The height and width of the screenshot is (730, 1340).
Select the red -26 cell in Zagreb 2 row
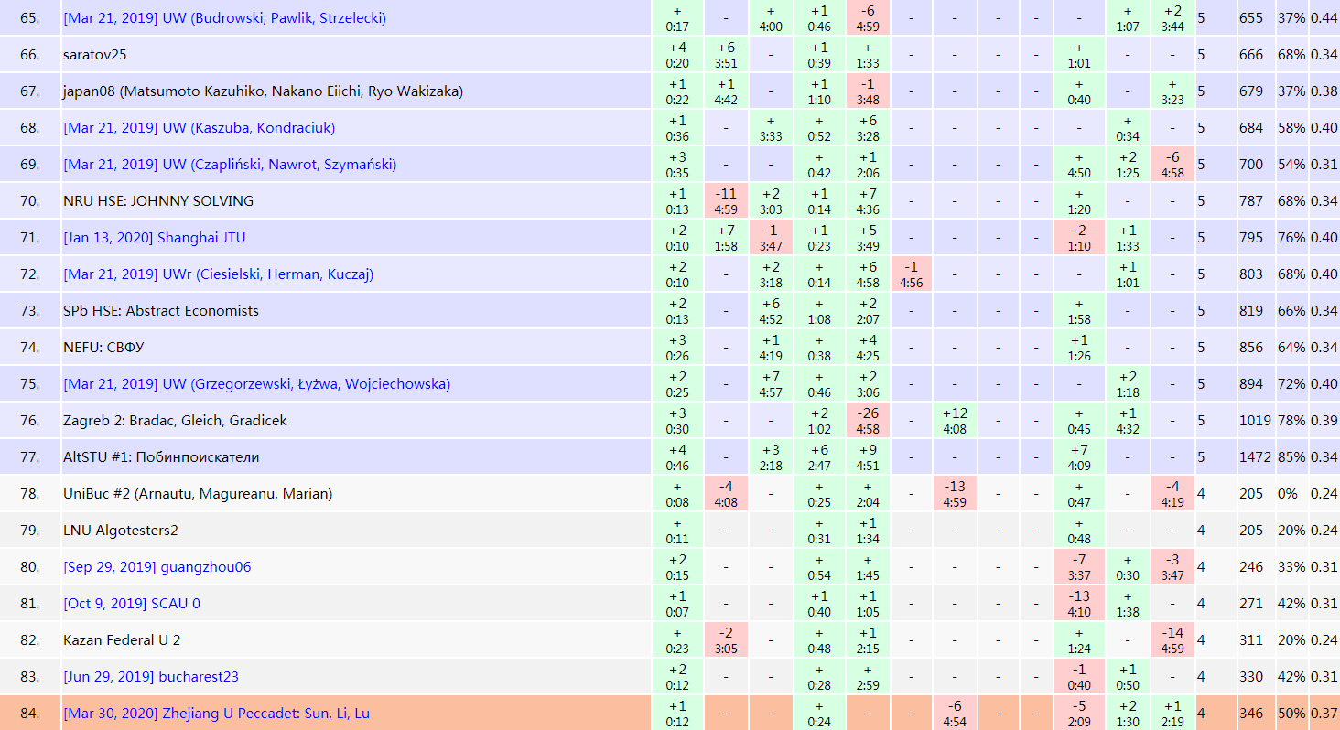(868, 421)
